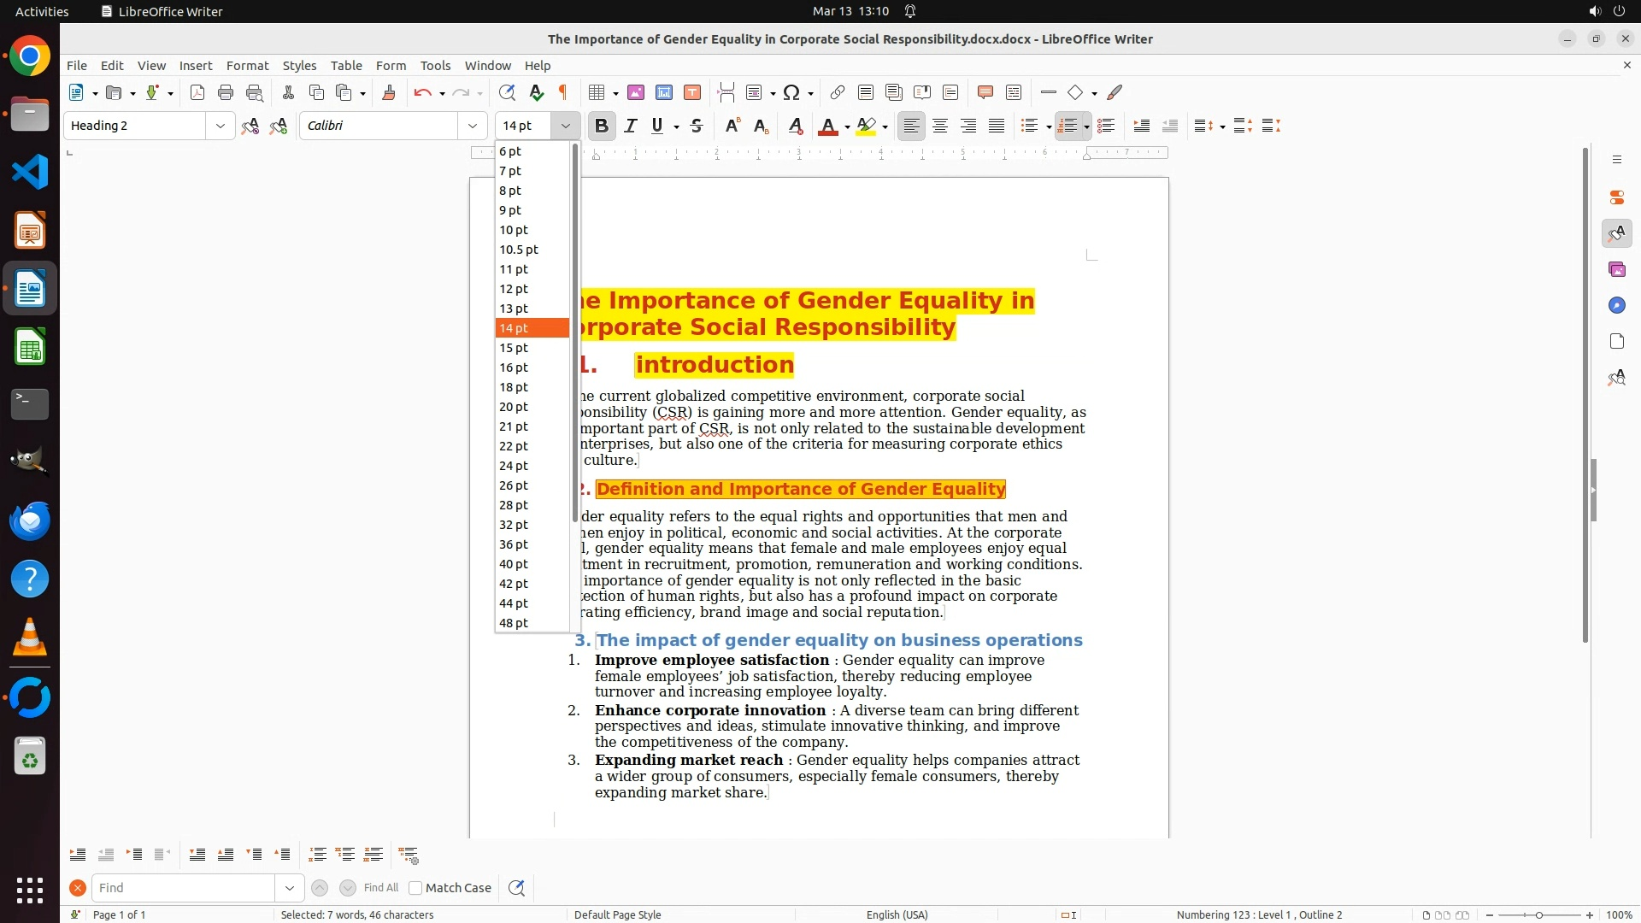Toggle Italic formatting button

[631, 126]
